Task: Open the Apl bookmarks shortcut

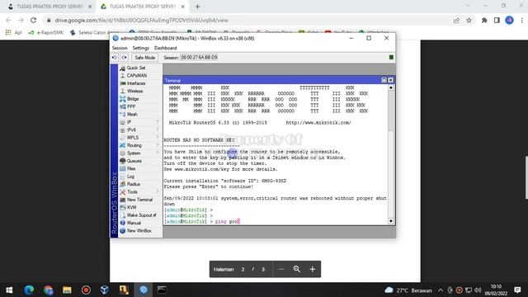Action: click(13, 32)
